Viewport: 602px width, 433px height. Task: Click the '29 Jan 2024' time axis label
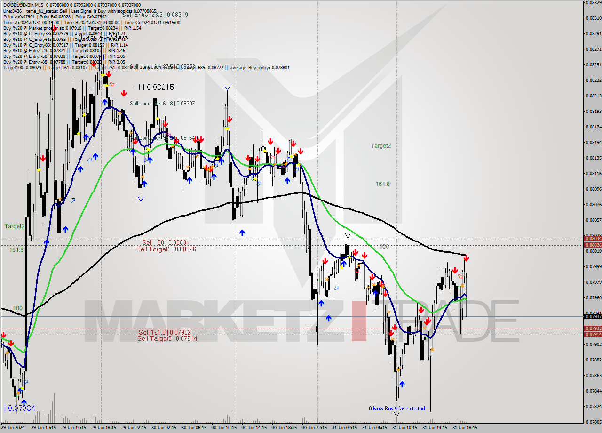[12, 428]
